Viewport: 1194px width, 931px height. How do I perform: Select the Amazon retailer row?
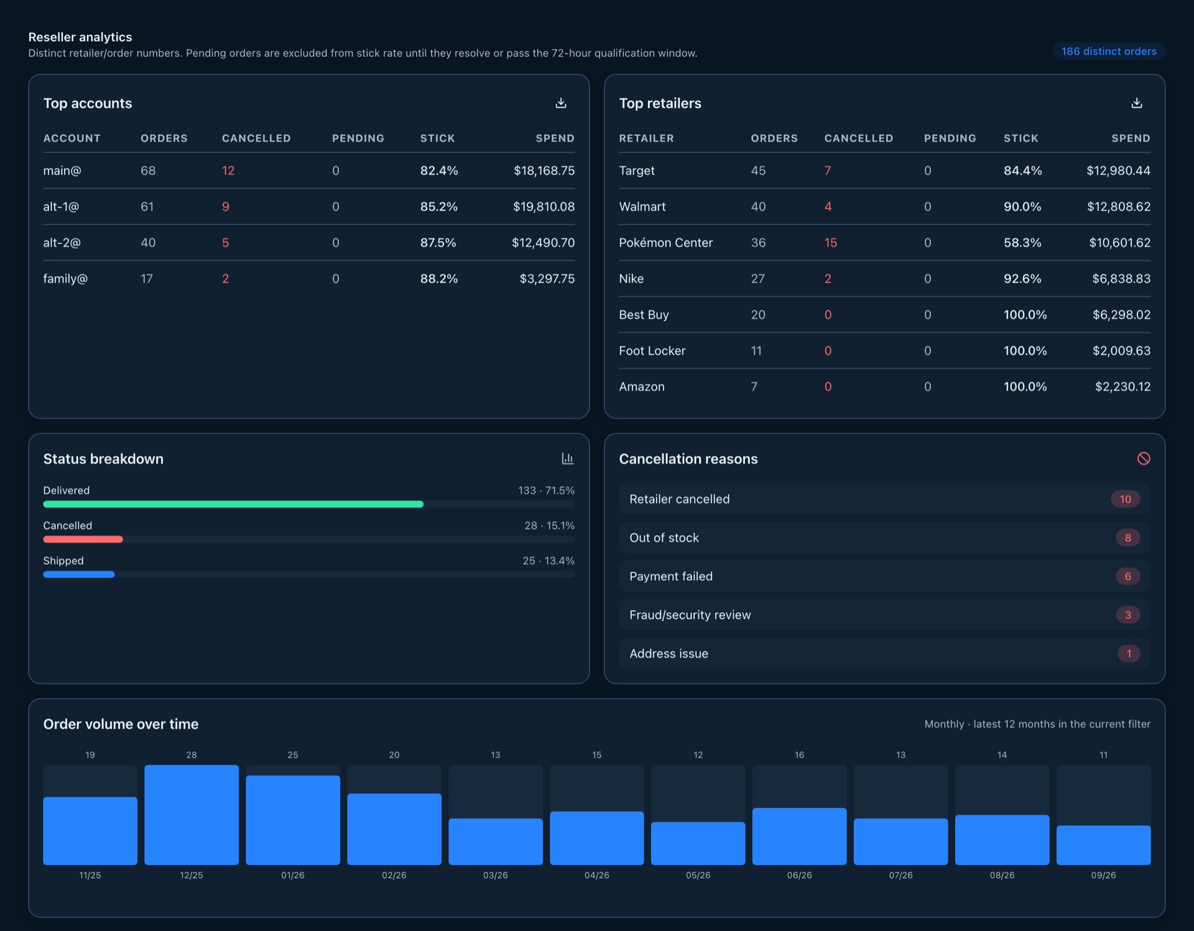point(885,387)
